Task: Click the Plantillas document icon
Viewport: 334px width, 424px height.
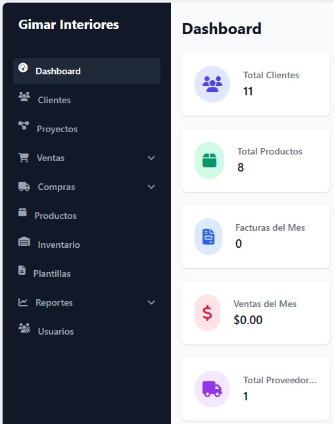Action: point(22,270)
